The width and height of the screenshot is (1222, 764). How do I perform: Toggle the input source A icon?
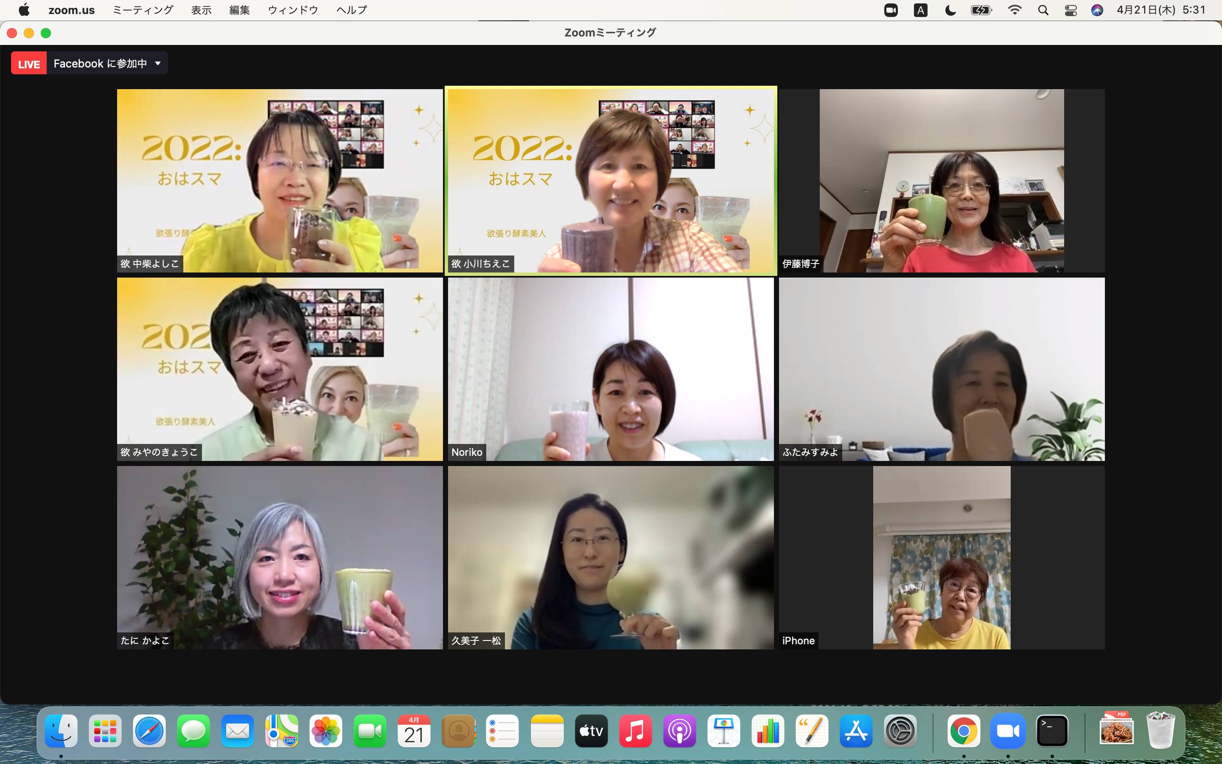921,10
